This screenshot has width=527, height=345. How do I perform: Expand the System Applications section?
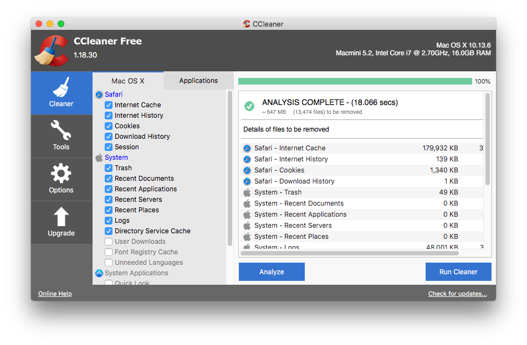[x=136, y=273]
